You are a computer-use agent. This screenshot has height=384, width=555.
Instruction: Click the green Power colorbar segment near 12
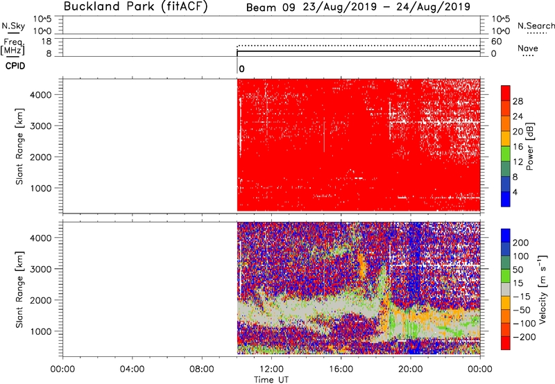[506, 153]
